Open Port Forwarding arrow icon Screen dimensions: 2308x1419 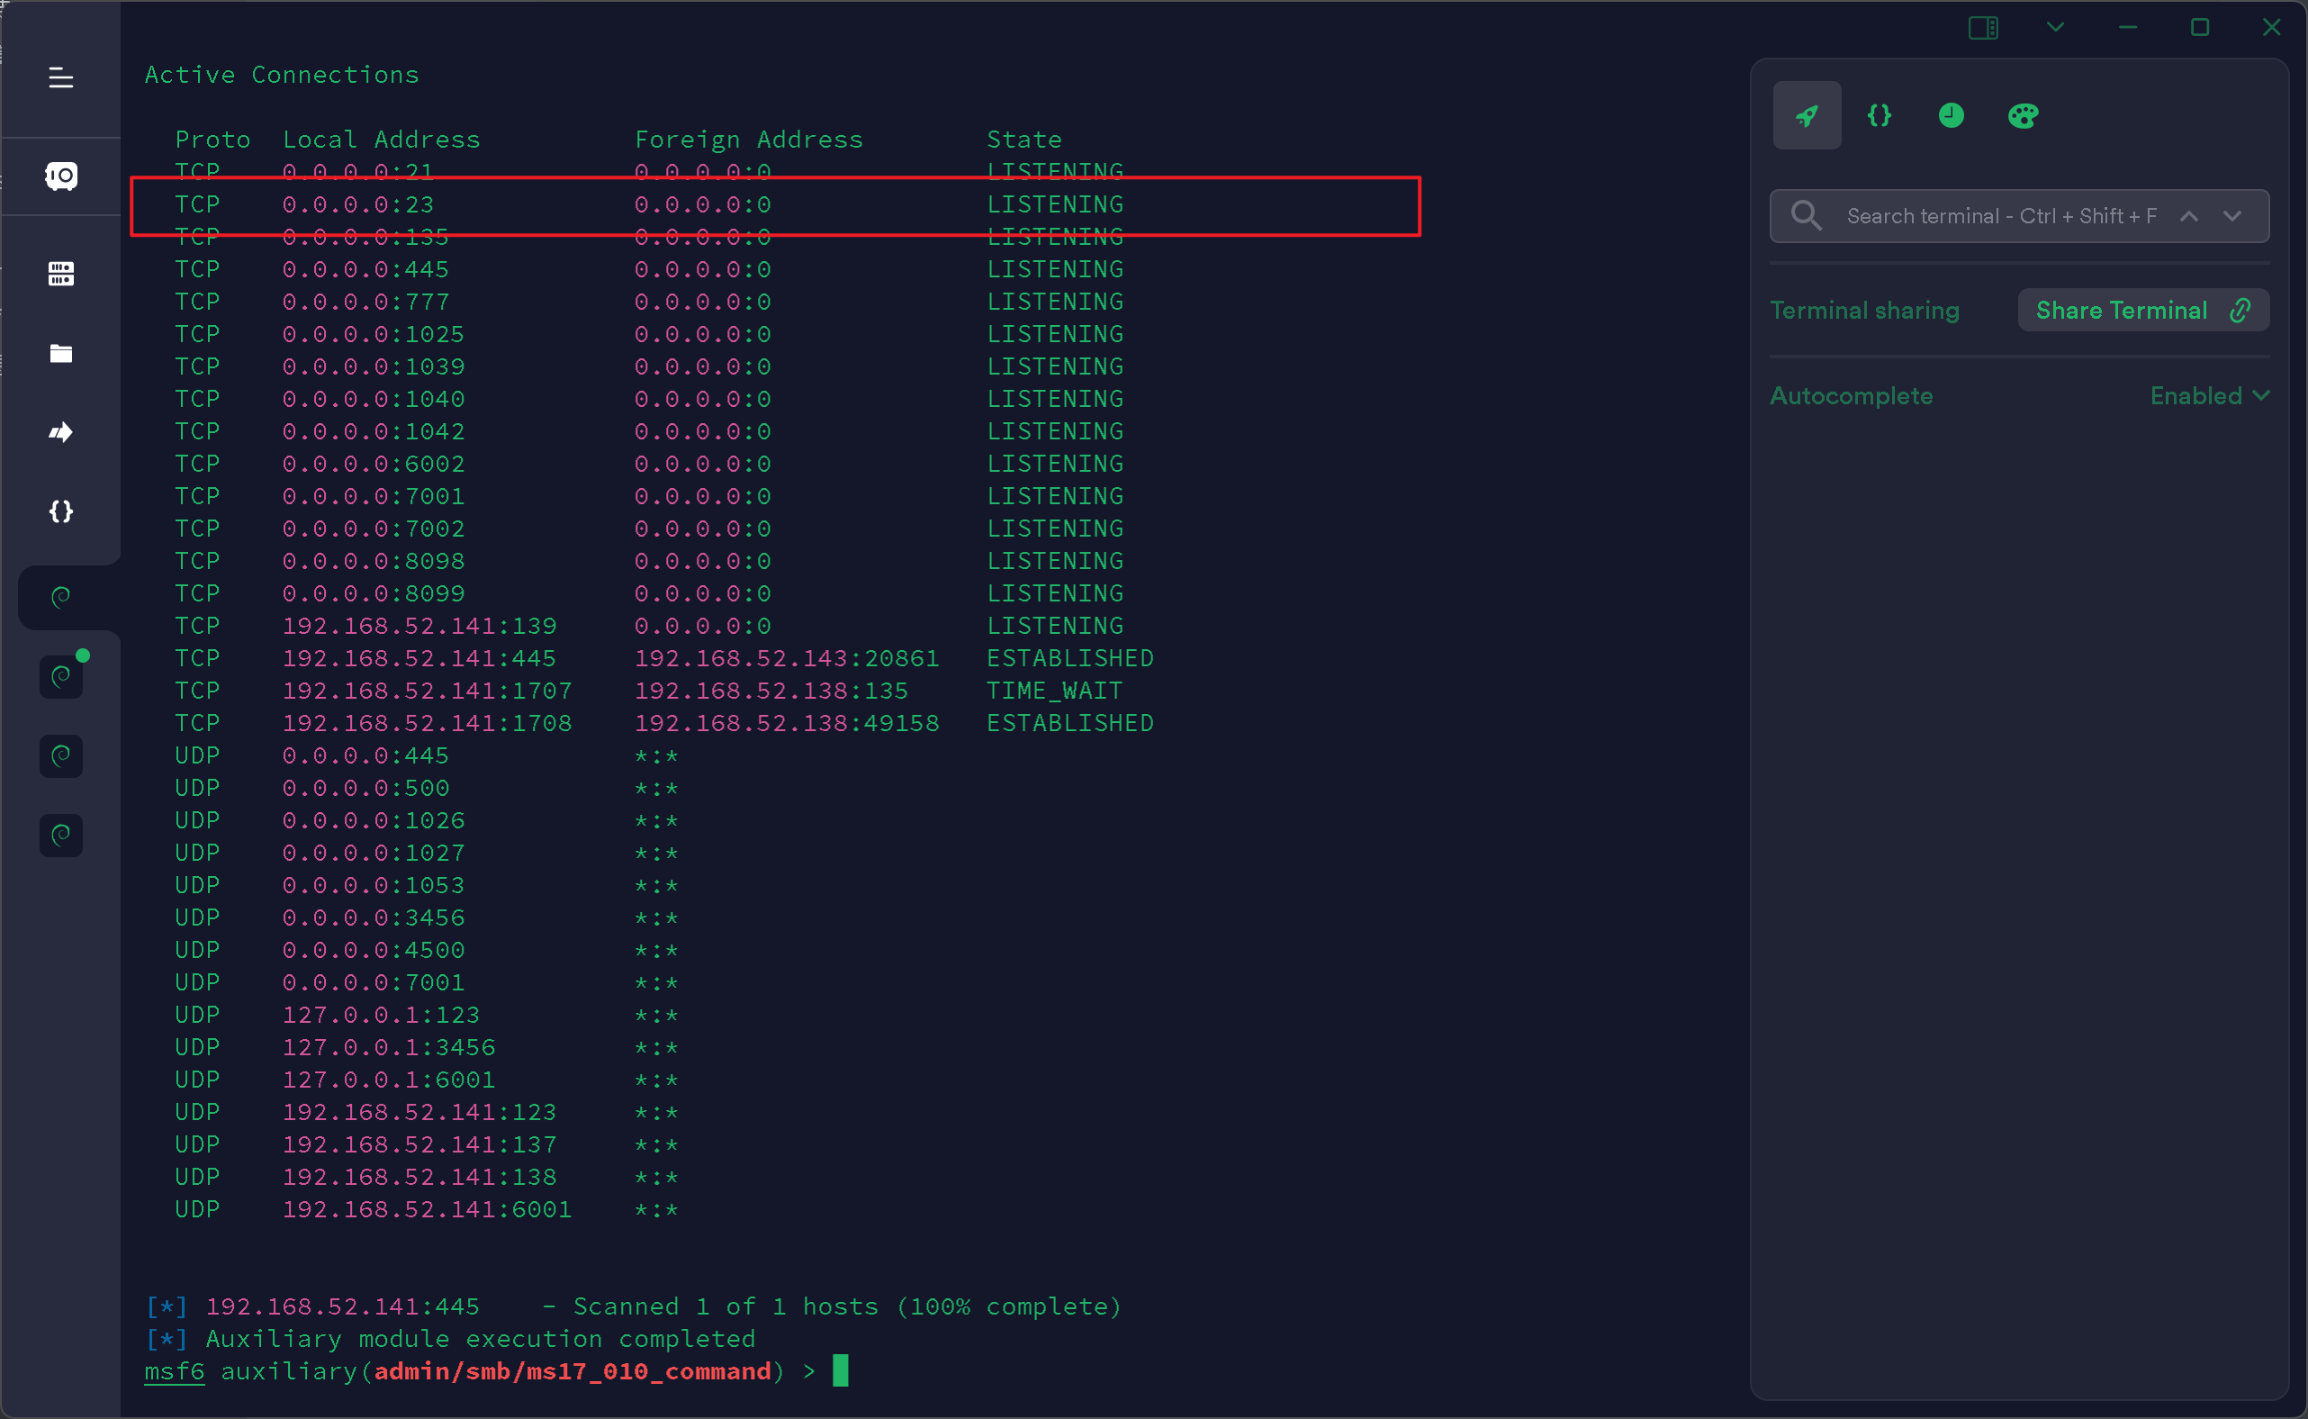click(61, 433)
